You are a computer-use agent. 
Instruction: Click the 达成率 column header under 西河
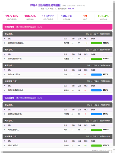point(93,54)
